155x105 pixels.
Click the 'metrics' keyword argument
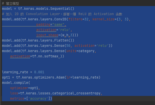click(17, 98)
